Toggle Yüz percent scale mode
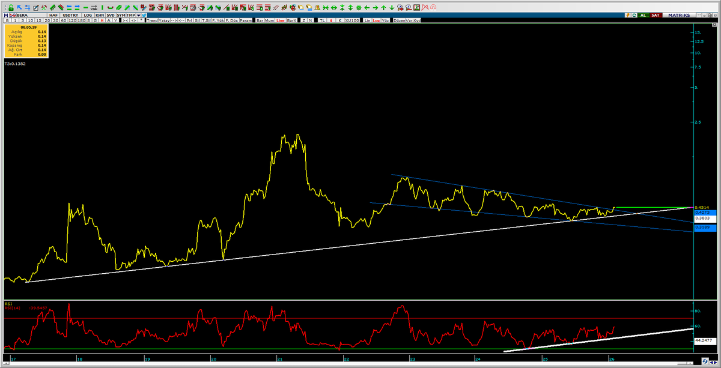Viewport: 721px width, 368px height. point(386,20)
